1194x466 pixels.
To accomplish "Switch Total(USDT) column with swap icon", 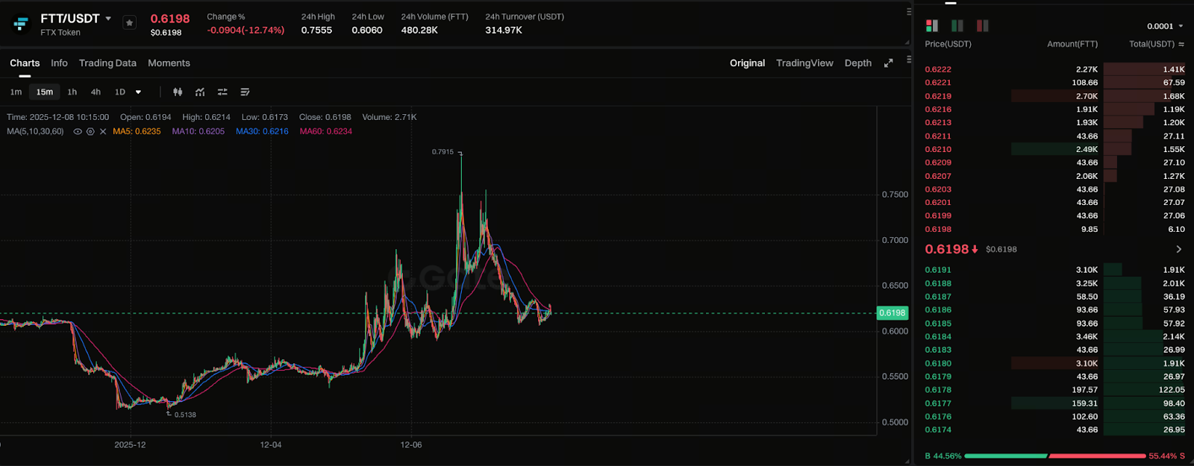I will 1181,44.
